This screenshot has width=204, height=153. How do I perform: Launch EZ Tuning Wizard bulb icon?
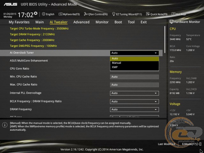point(113,14)
